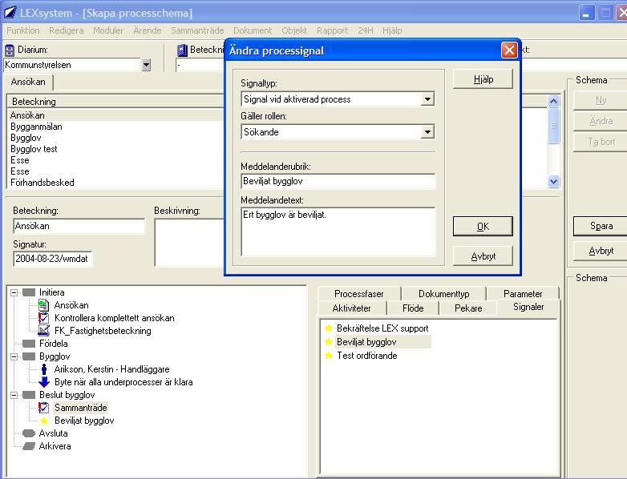Switch to the Flöde tab
The height and width of the screenshot is (479, 627).
(x=413, y=308)
